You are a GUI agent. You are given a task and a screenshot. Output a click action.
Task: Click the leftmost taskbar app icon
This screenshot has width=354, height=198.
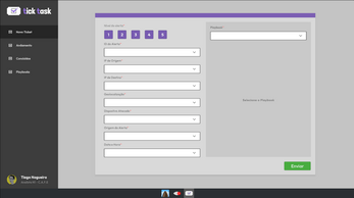[165, 193]
